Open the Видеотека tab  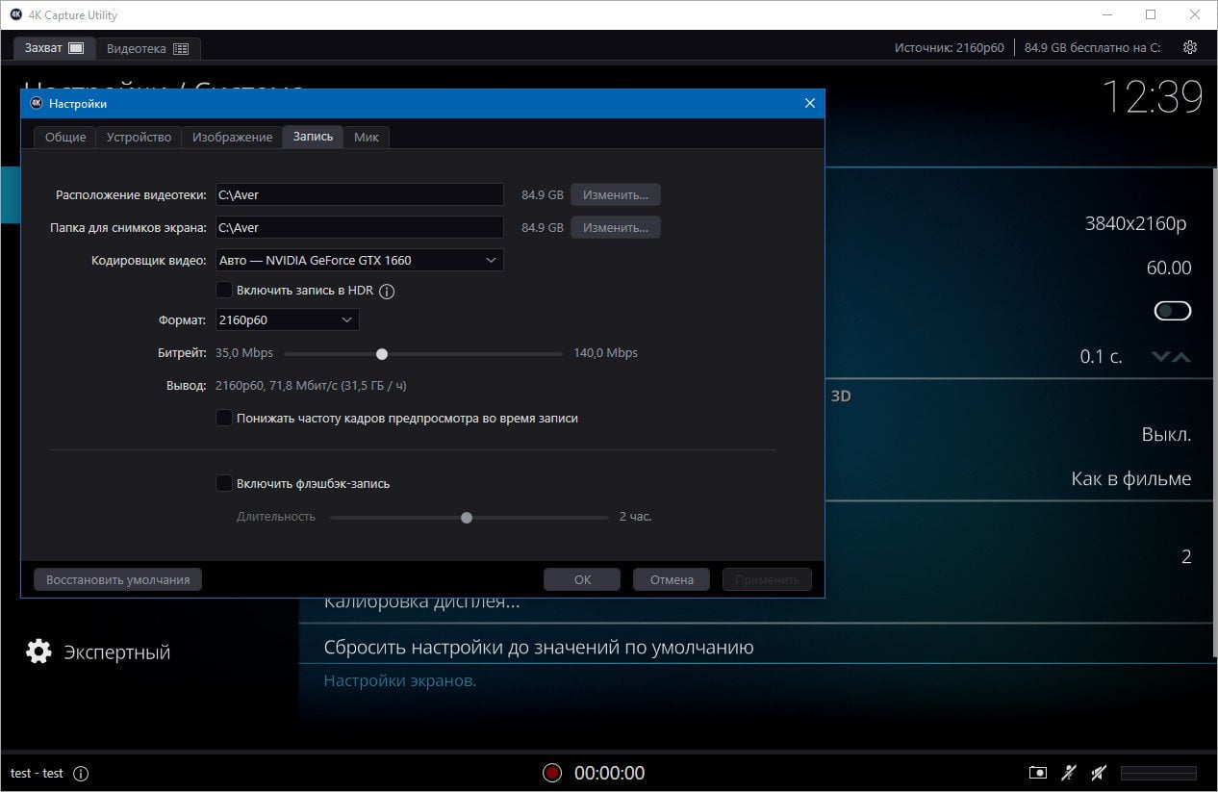coord(148,48)
